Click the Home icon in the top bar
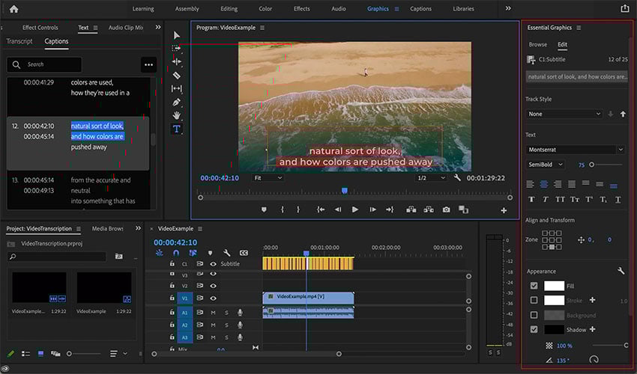The height and width of the screenshot is (374, 637). (x=13, y=9)
